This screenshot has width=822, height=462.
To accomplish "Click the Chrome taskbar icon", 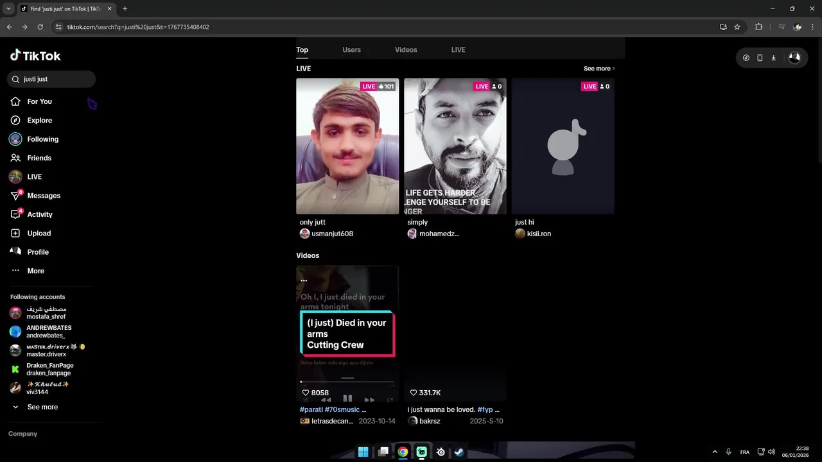I will (x=403, y=452).
